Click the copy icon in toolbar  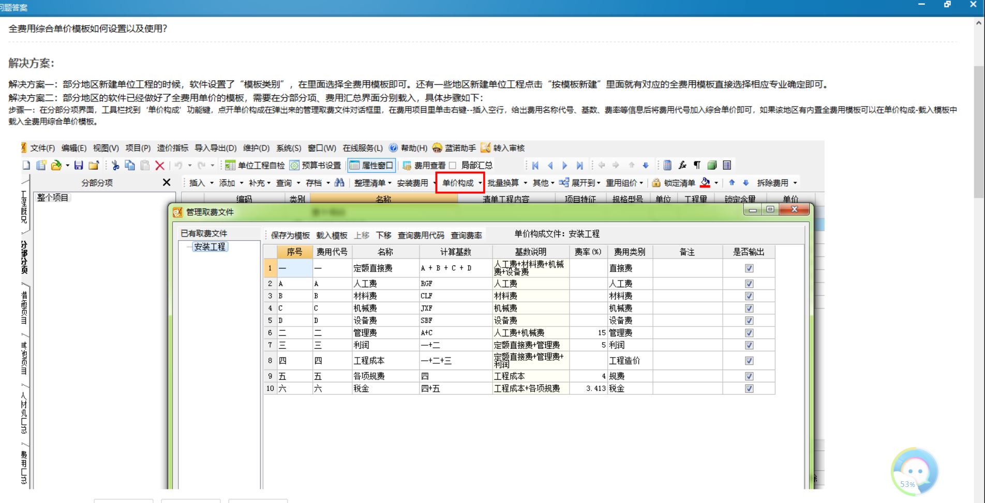(x=130, y=165)
